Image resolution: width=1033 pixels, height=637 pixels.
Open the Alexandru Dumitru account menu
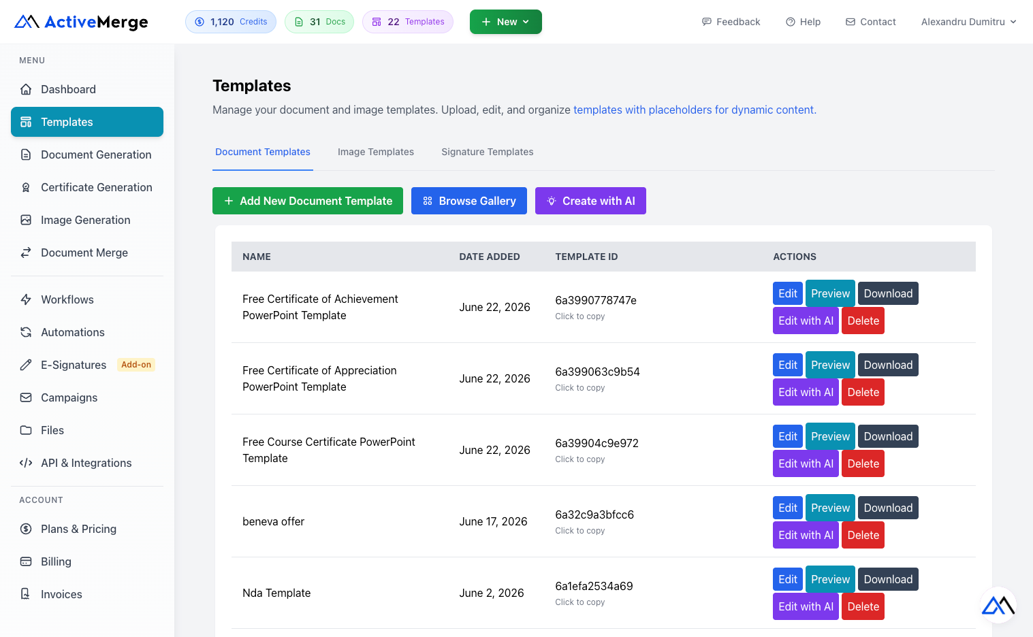click(968, 22)
